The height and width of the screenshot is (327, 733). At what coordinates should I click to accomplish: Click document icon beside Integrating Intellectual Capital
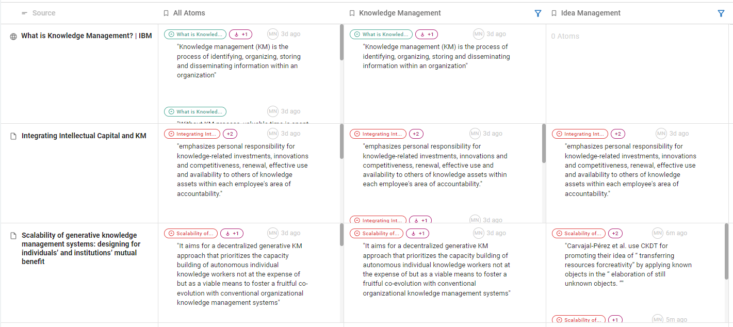click(x=14, y=136)
